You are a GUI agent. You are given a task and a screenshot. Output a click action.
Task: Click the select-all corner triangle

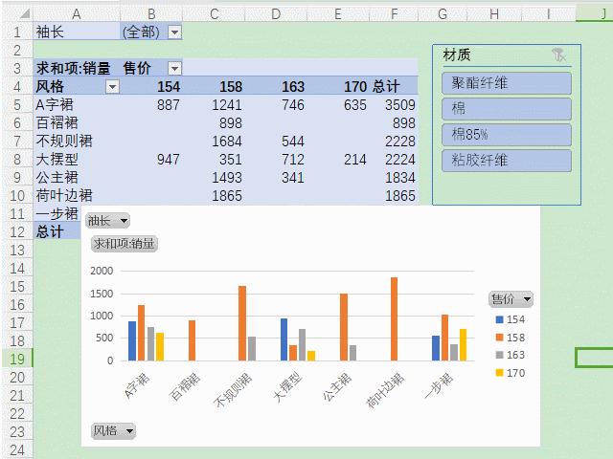[24, 14]
